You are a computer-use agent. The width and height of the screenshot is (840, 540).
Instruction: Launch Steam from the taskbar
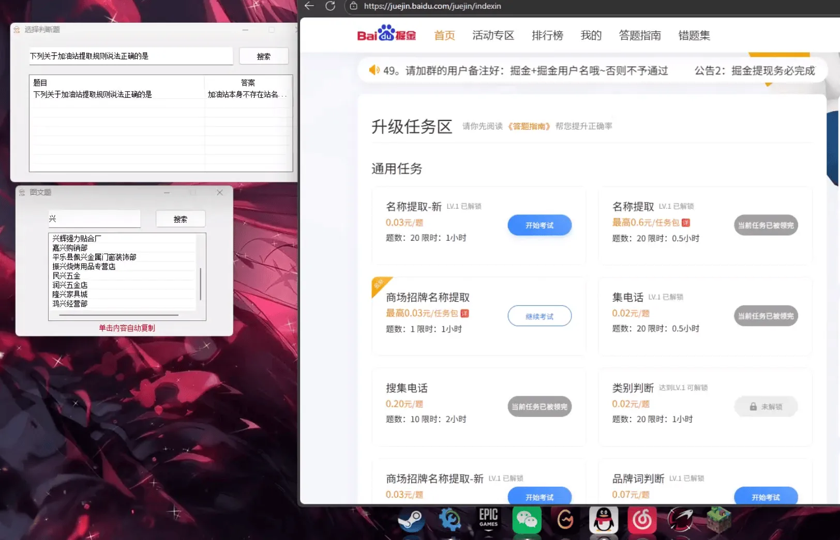tap(411, 520)
